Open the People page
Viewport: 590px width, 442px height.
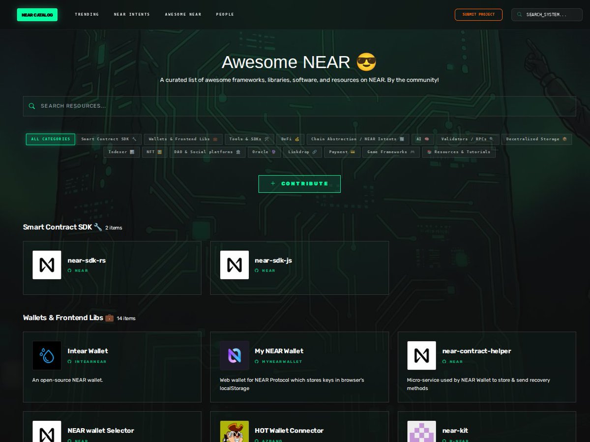point(225,14)
